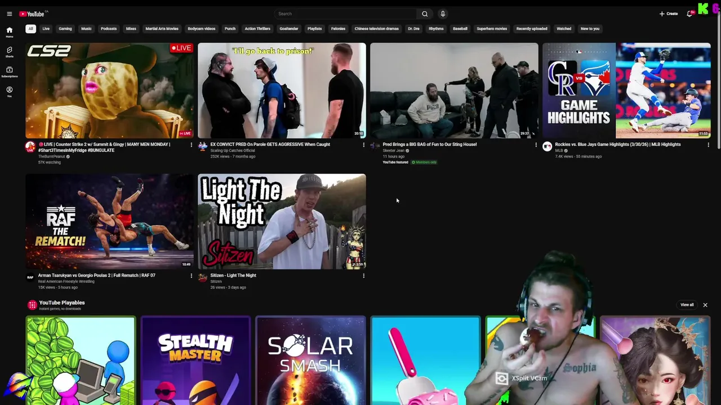
Task: Start voice search with microphone icon
Action: tap(443, 13)
